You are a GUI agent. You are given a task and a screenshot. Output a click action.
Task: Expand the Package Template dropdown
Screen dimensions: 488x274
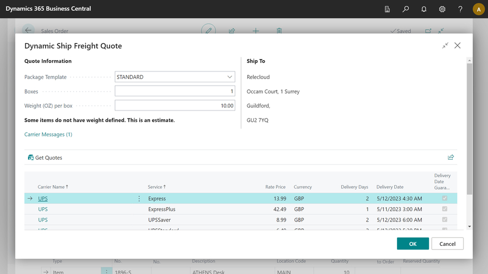click(x=230, y=77)
